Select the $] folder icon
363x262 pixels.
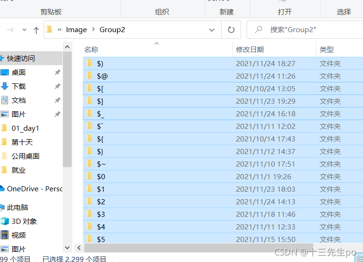(89, 101)
